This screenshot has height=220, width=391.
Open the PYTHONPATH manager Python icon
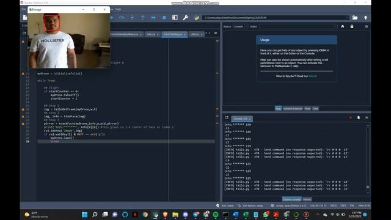(x=197, y=18)
